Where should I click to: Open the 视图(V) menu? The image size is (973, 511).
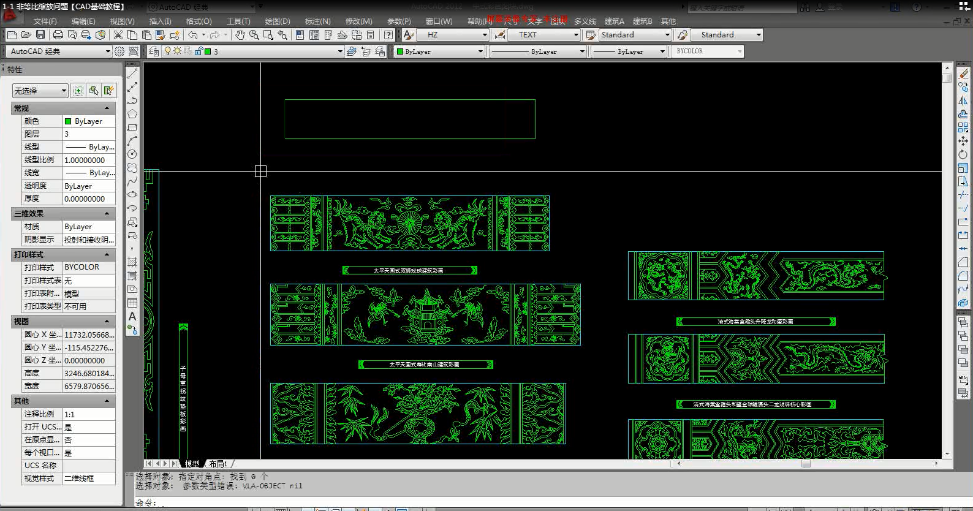pos(122,21)
